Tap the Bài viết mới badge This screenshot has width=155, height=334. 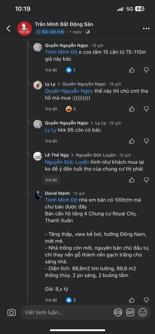tap(50, 32)
